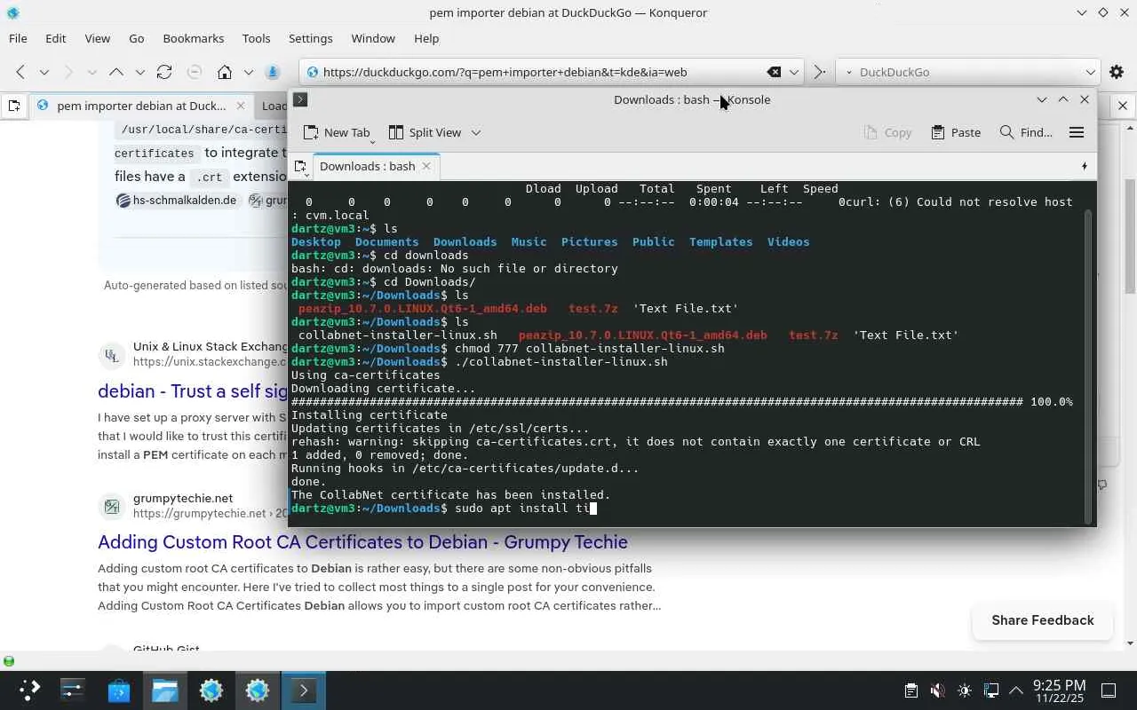1137x710 pixels.
Task: Open the Settings menu in Konqueror
Action: pyautogui.click(x=311, y=38)
